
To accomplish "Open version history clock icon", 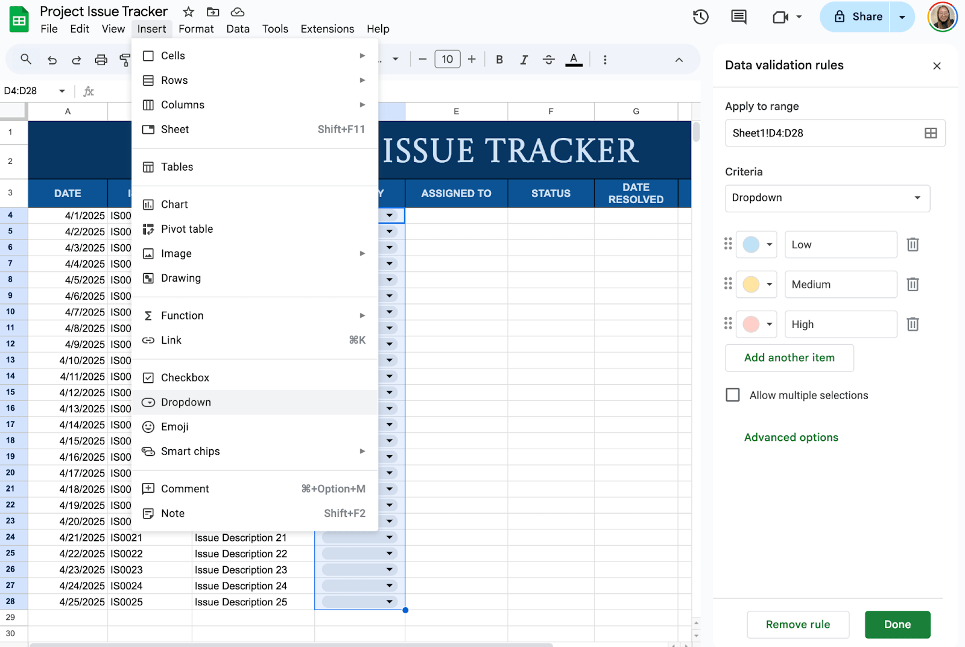I will click(x=700, y=17).
